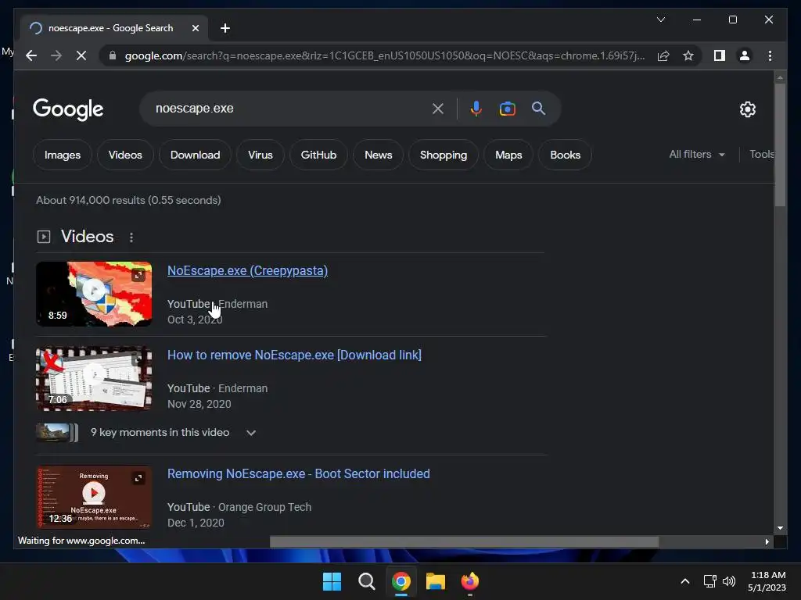
Task: Click the scrollbar down arrow
Action: pyautogui.click(x=780, y=528)
